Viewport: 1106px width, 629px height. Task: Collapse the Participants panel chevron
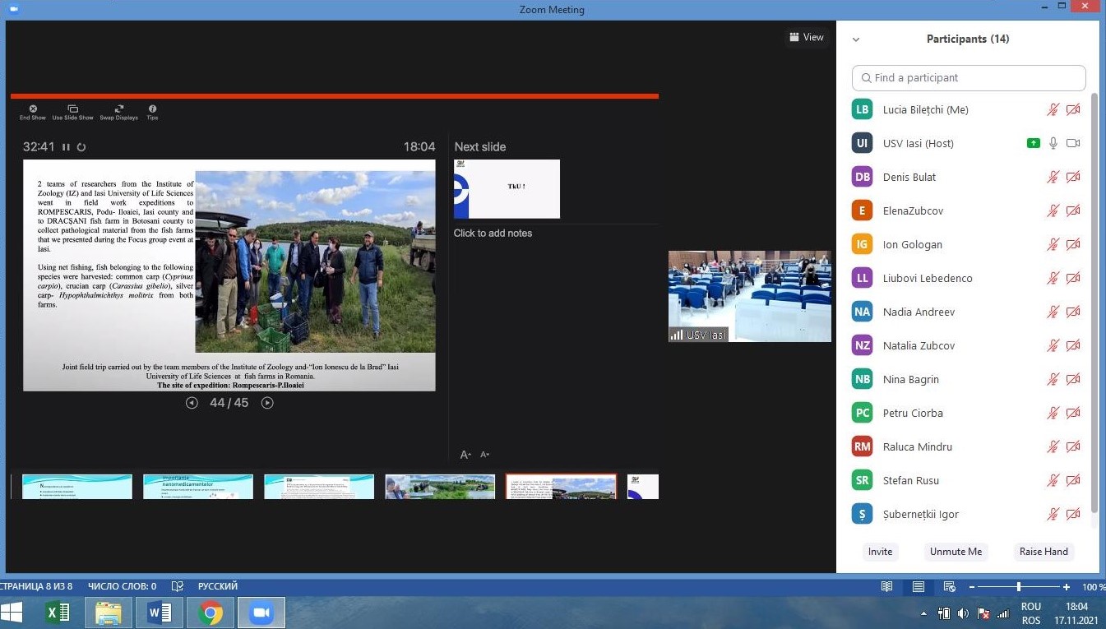tap(856, 39)
